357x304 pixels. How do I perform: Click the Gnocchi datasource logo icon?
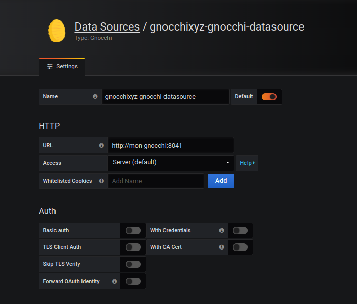[57, 31]
